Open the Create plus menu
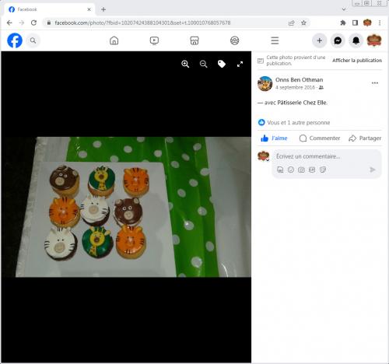 click(x=320, y=40)
